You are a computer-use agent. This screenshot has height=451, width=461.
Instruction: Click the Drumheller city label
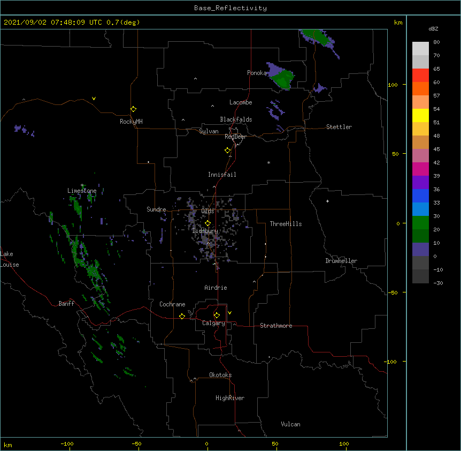(341, 261)
